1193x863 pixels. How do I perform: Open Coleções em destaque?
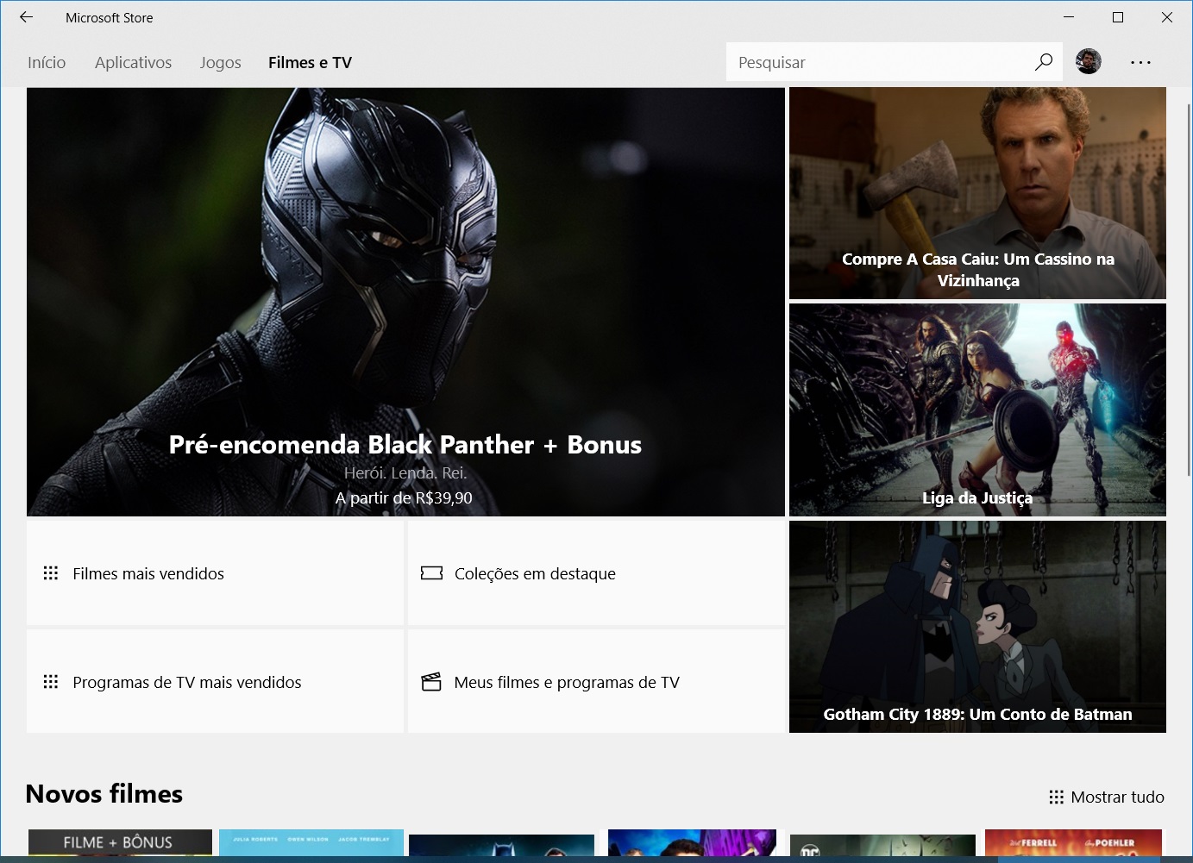(596, 573)
